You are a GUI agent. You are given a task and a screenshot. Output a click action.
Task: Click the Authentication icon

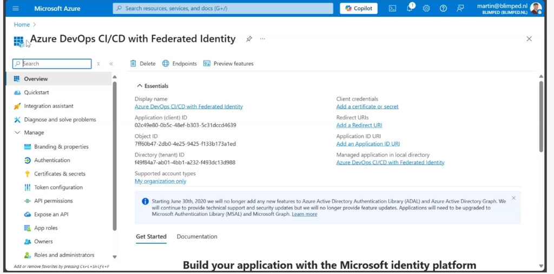point(27,161)
